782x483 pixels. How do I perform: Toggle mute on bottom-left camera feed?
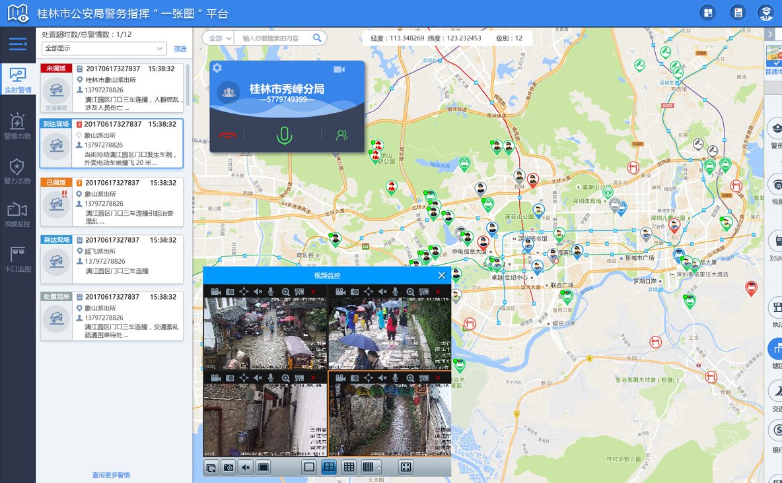click(258, 378)
